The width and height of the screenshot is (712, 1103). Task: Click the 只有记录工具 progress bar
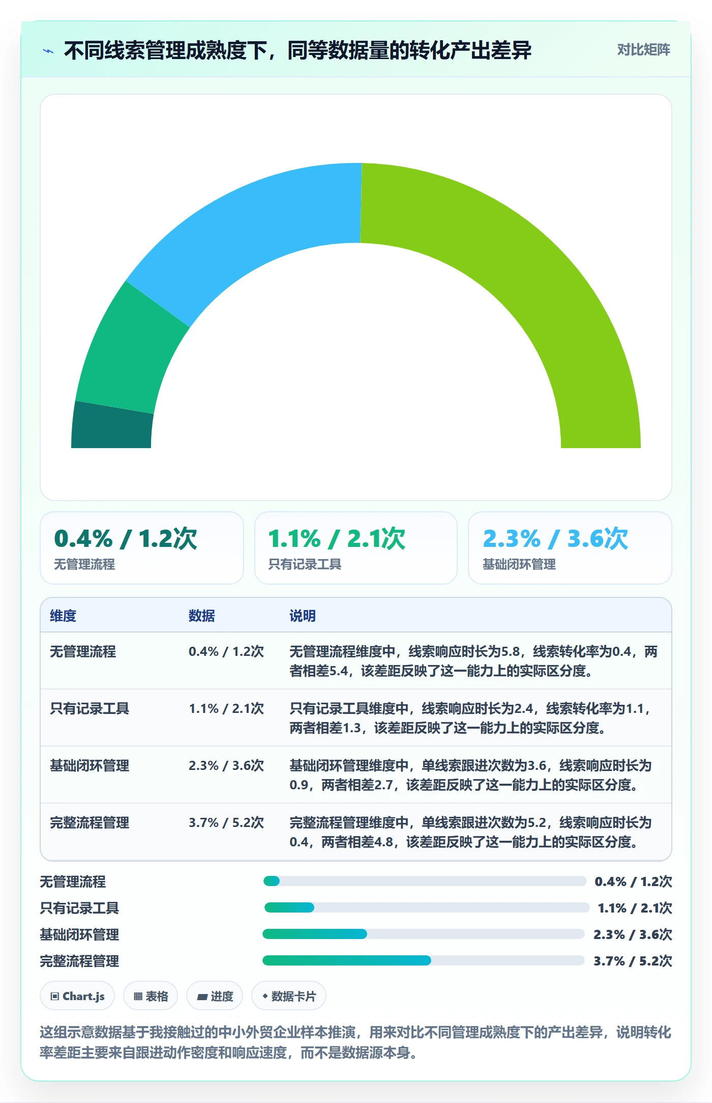(427, 907)
